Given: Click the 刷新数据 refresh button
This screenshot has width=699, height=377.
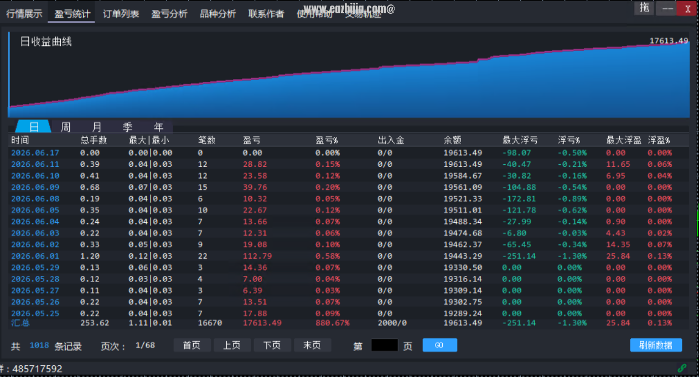Looking at the screenshot, I should (656, 345).
